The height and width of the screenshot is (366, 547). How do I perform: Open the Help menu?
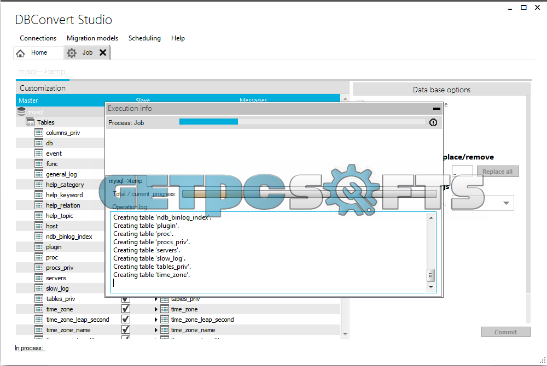[178, 38]
